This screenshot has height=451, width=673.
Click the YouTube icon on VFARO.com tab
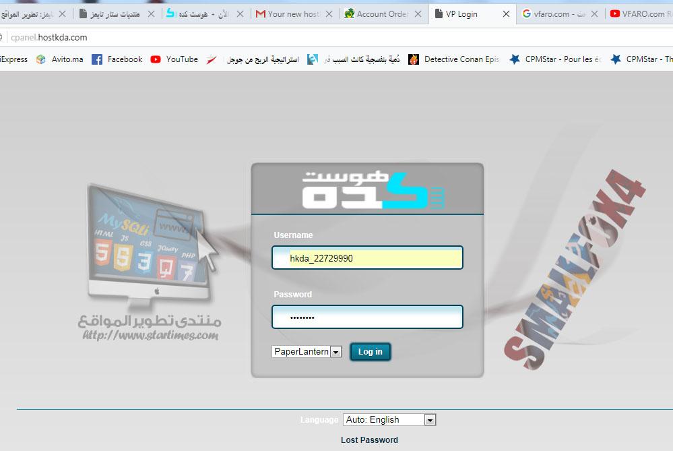click(x=615, y=13)
